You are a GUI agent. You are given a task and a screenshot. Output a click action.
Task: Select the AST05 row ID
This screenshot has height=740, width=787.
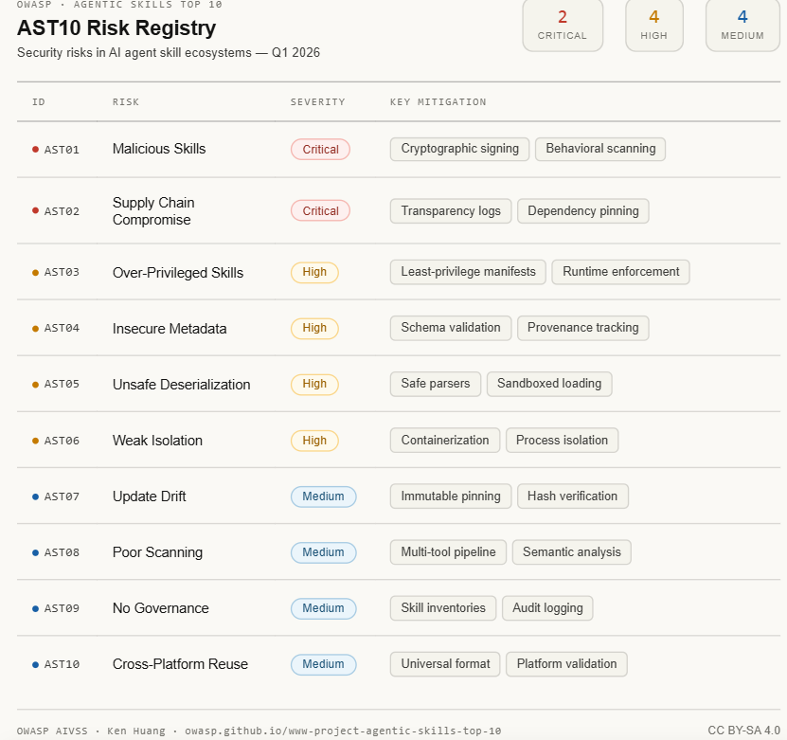(62, 384)
